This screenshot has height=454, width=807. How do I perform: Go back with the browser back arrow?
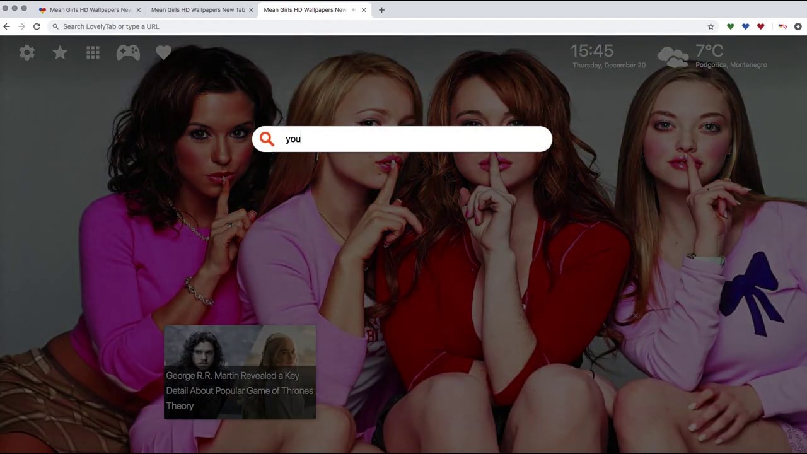point(6,26)
